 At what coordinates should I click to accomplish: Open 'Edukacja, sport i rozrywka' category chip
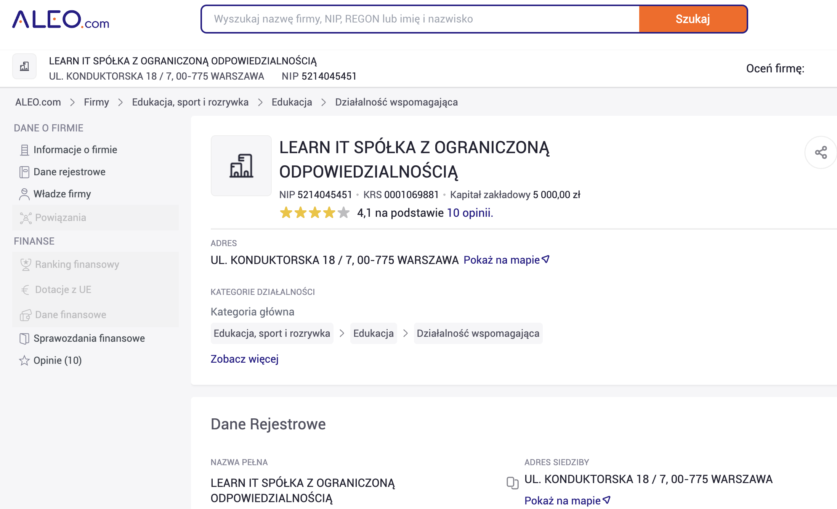click(x=272, y=333)
